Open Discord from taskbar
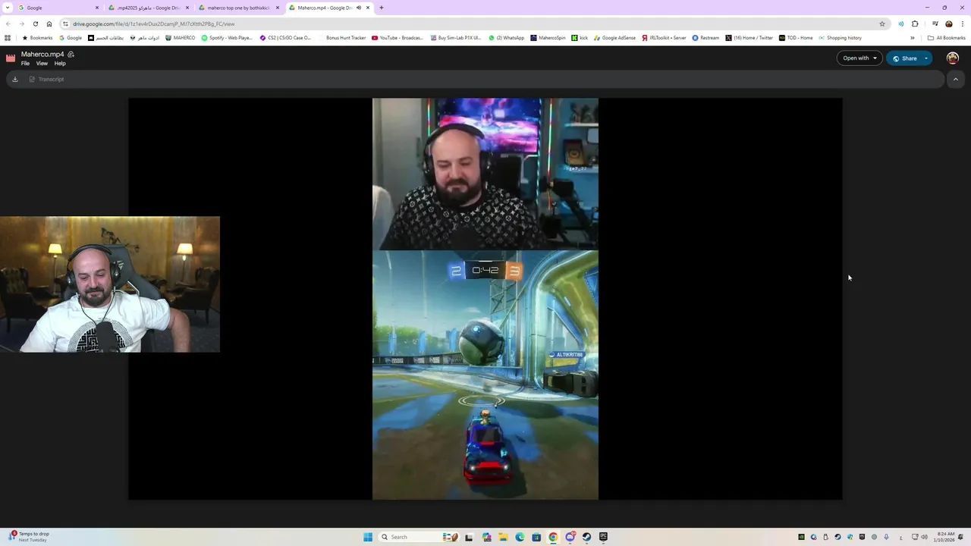This screenshot has width=971, height=546. [x=570, y=537]
